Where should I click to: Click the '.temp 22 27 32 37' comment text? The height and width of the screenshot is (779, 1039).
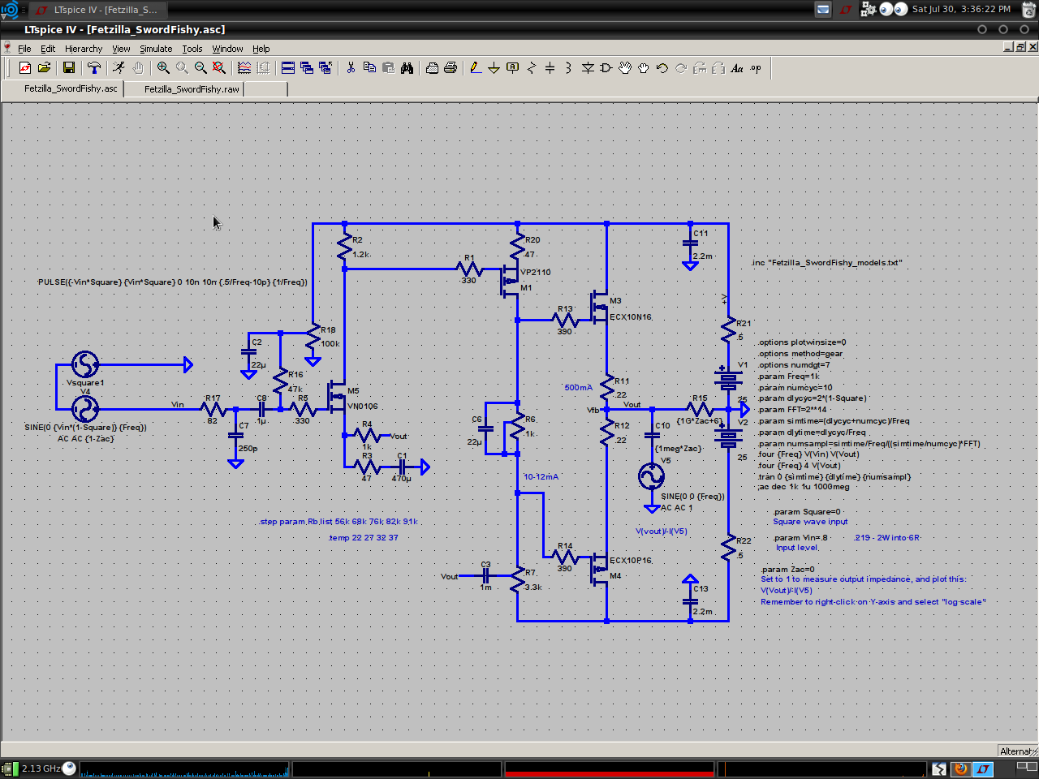point(364,537)
